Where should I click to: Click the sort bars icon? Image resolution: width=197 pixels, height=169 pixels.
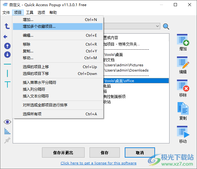pyautogui.click(x=7, y=131)
